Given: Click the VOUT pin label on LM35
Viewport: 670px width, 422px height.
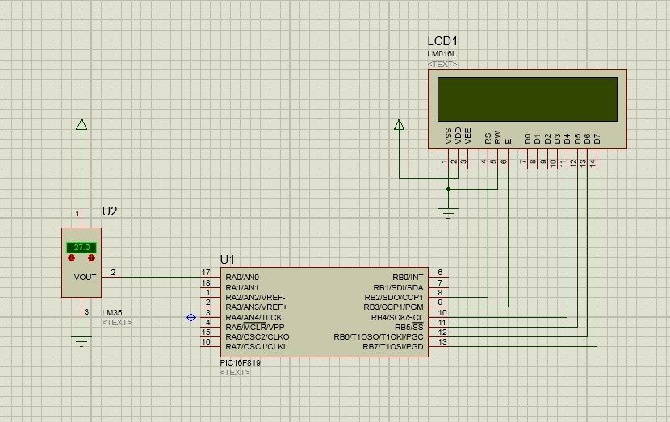Looking at the screenshot, I should (85, 278).
